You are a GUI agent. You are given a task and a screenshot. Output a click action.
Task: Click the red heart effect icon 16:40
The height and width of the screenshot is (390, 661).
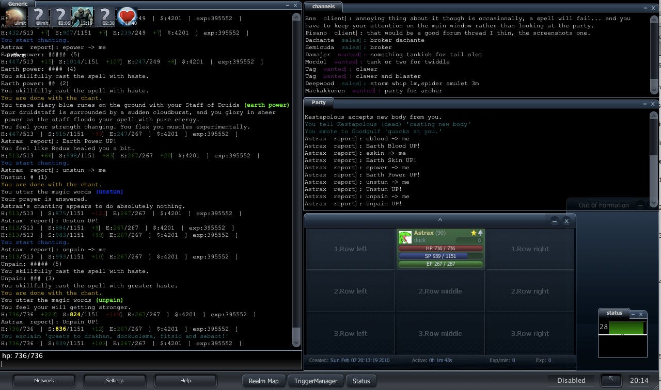tap(128, 17)
